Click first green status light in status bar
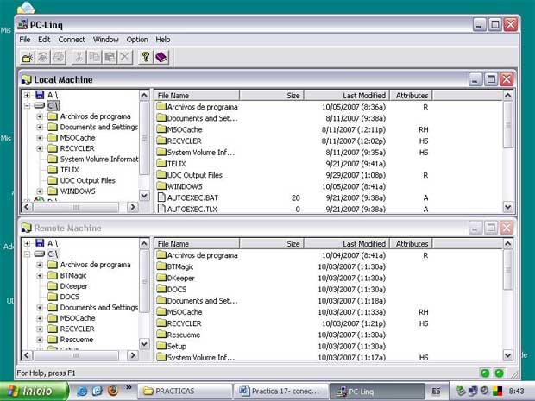The width and height of the screenshot is (535, 401). (x=485, y=373)
